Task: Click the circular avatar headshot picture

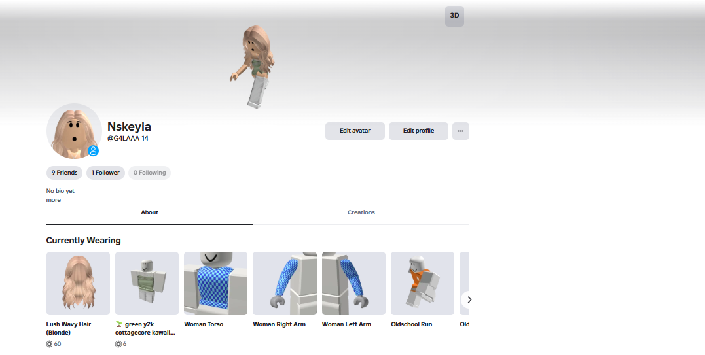Action: 74,131
